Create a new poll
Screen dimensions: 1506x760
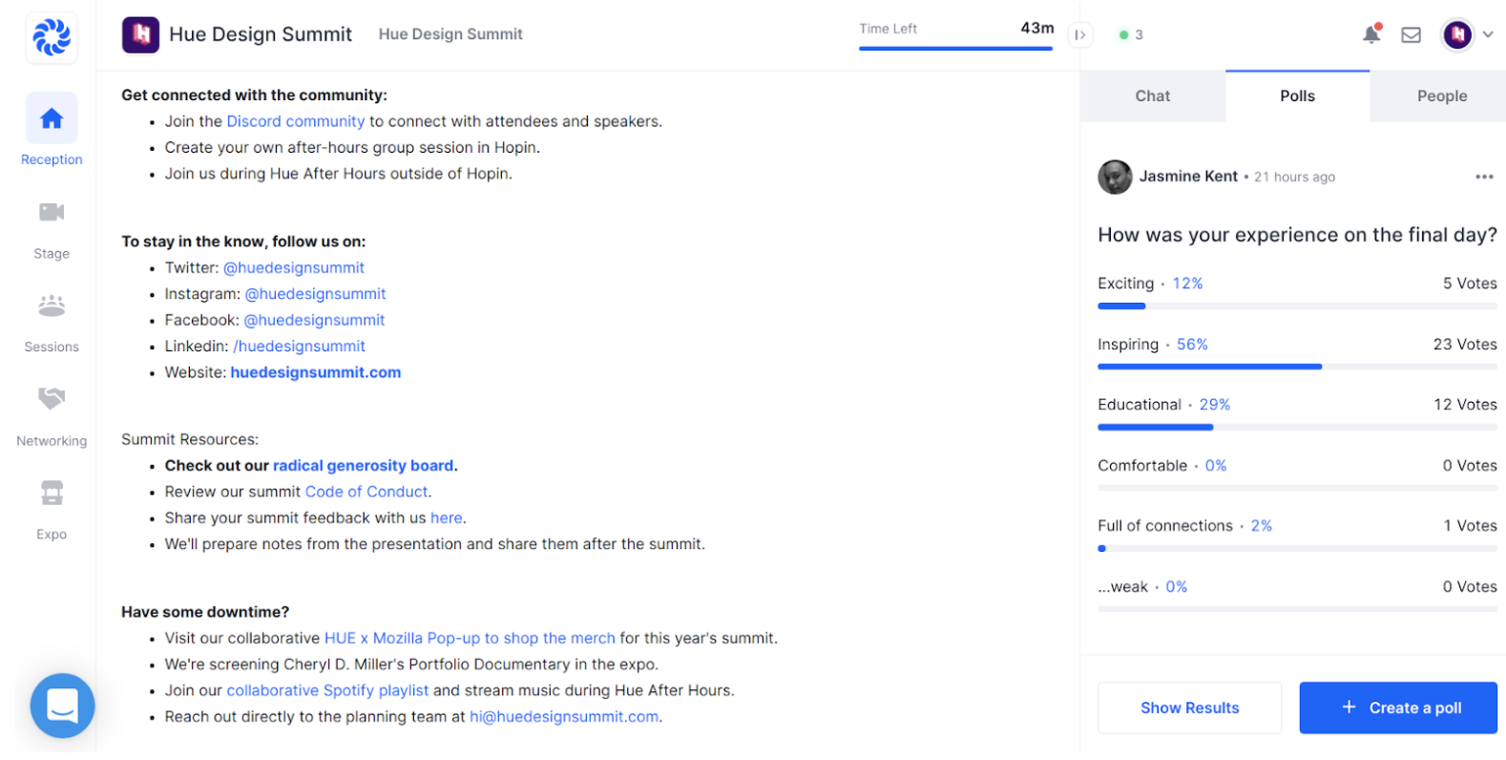(x=1397, y=707)
